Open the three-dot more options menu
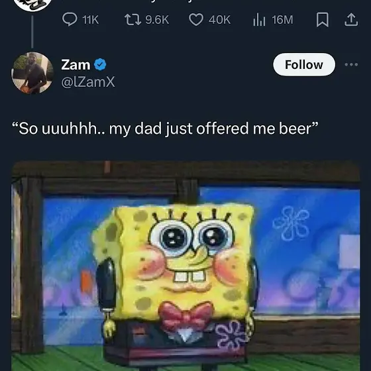Image resolution: width=371 pixels, height=371 pixels. pyautogui.click(x=351, y=64)
